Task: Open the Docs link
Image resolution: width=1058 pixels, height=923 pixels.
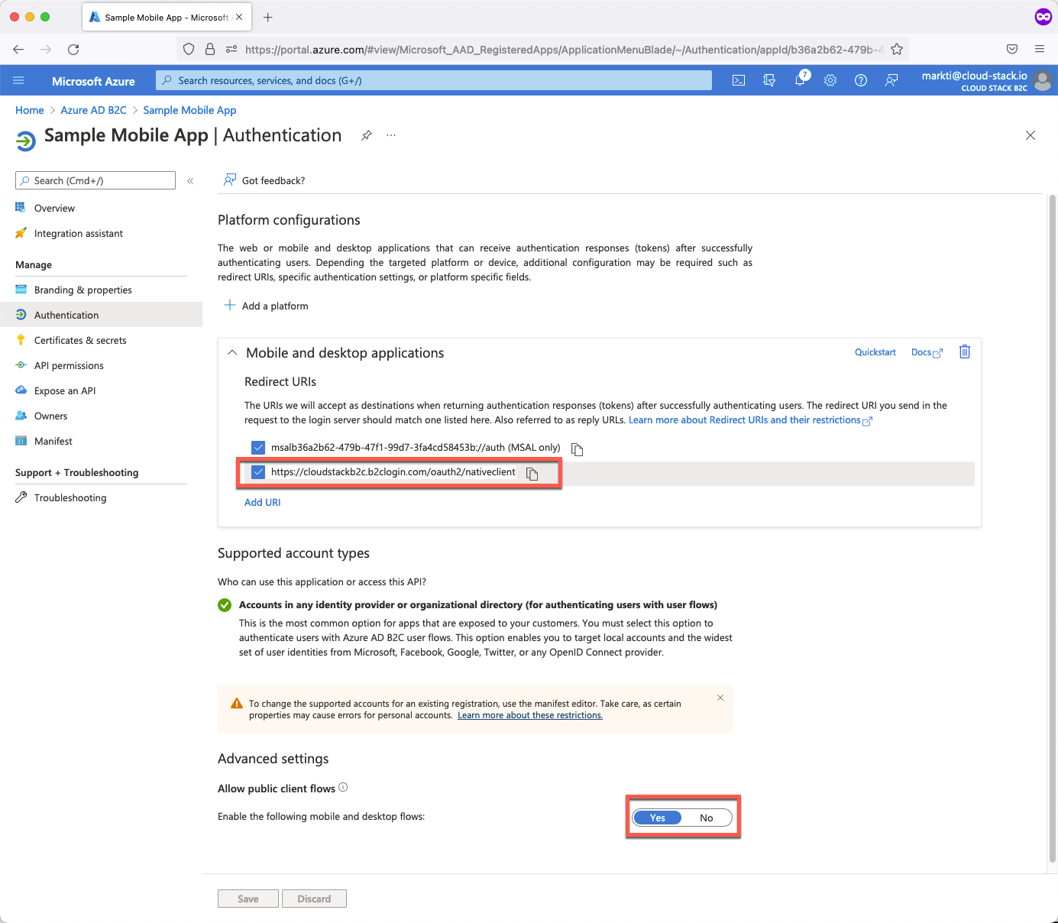Action: tap(927, 352)
